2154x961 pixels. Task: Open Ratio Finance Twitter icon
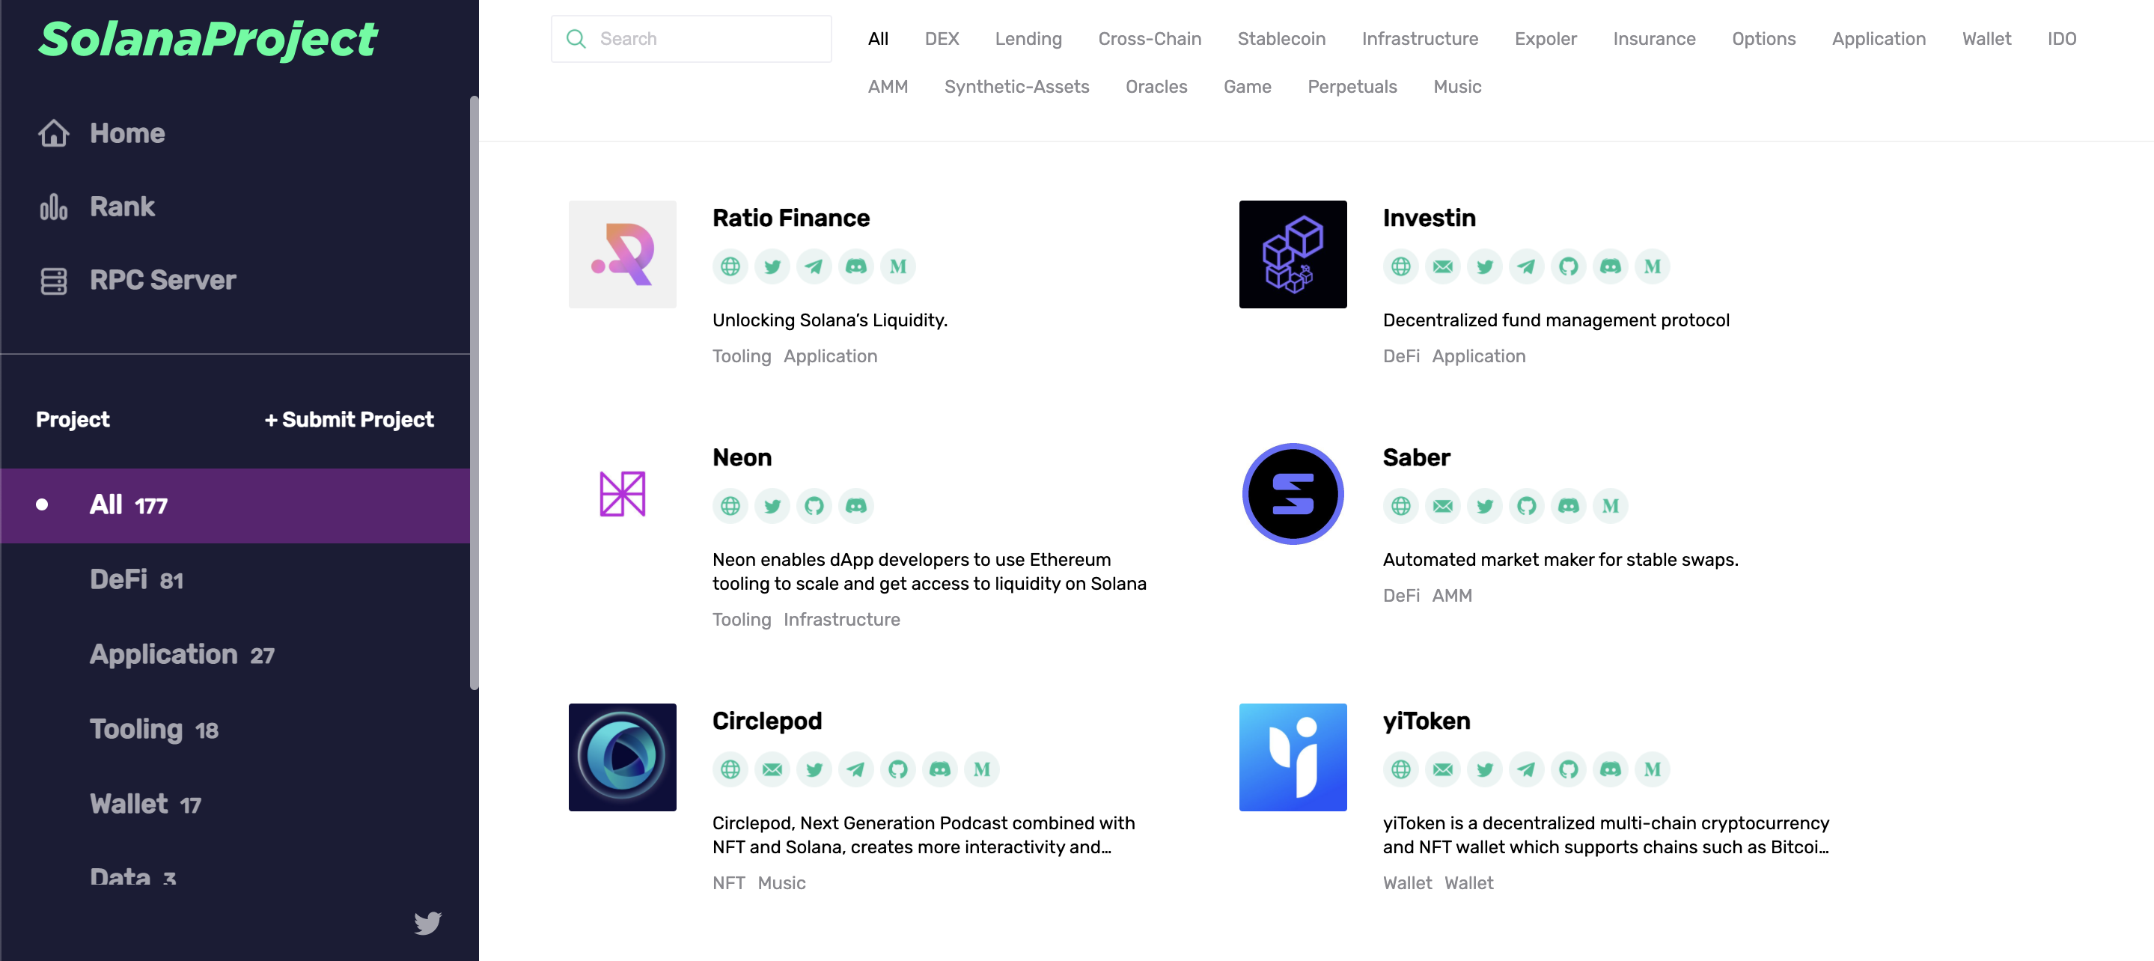[772, 266]
